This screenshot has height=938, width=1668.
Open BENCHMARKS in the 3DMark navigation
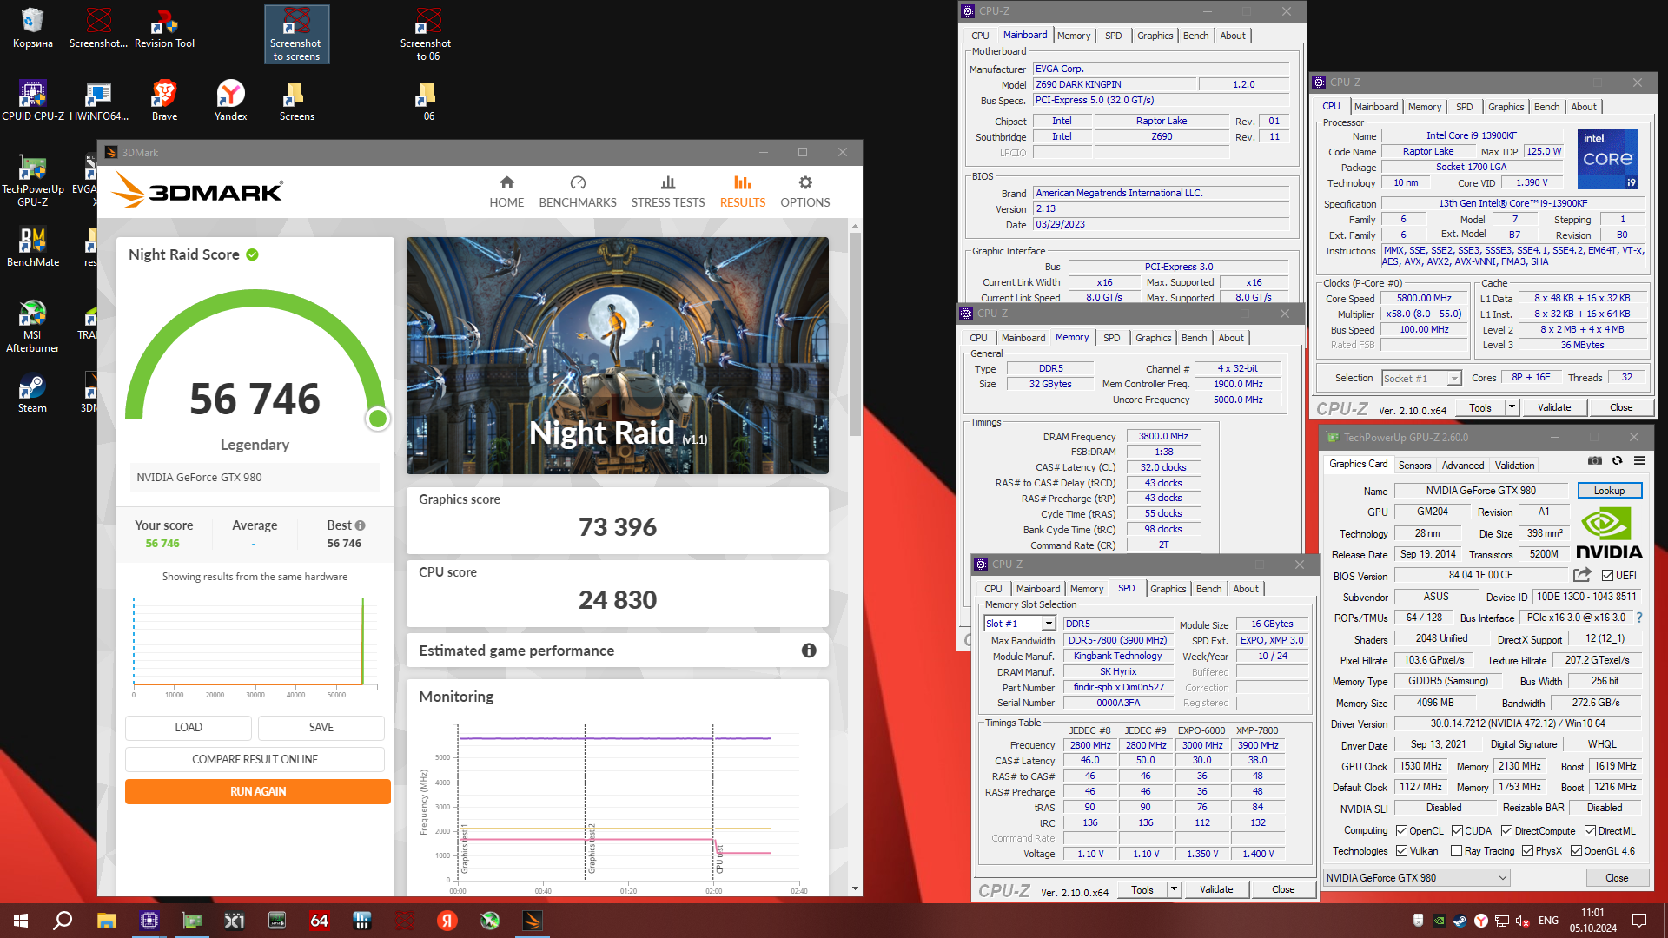pos(578,192)
